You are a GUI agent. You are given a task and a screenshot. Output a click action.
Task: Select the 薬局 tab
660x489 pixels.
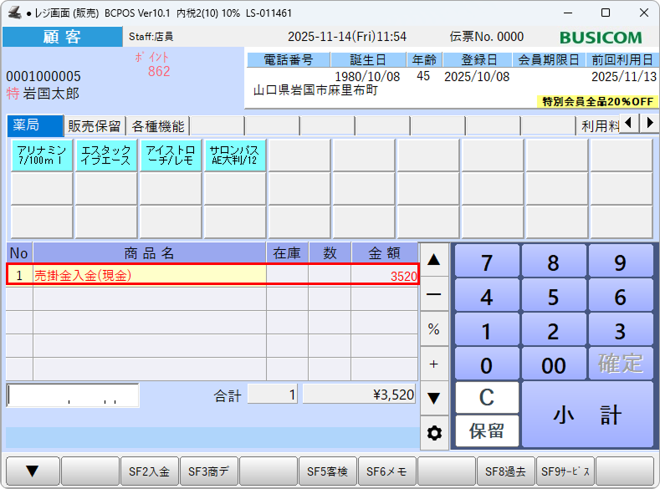click(x=35, y=126)
